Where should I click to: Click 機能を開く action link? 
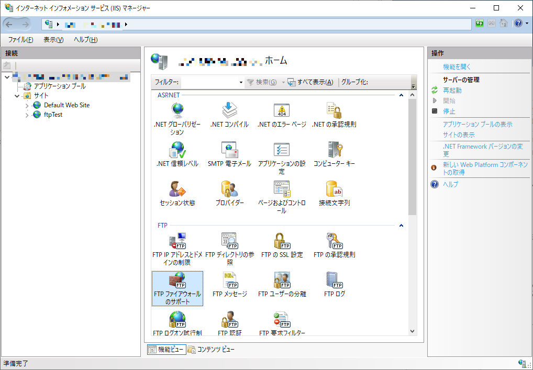457,67
